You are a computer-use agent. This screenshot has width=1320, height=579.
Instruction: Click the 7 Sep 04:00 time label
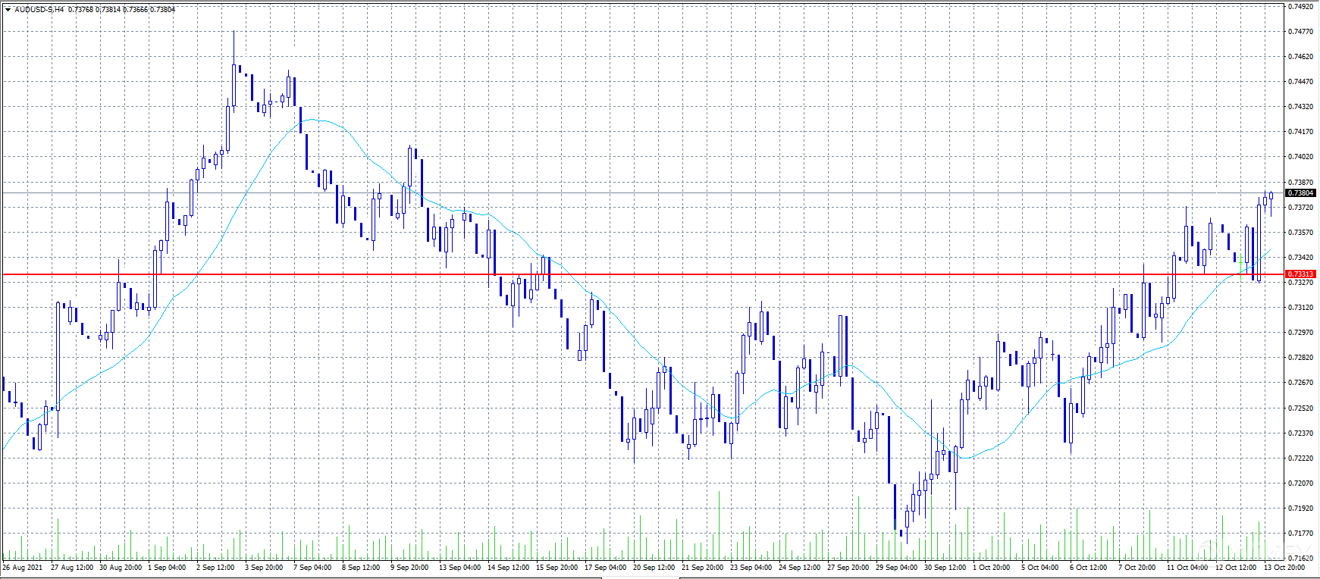click(x=312, y=567)
